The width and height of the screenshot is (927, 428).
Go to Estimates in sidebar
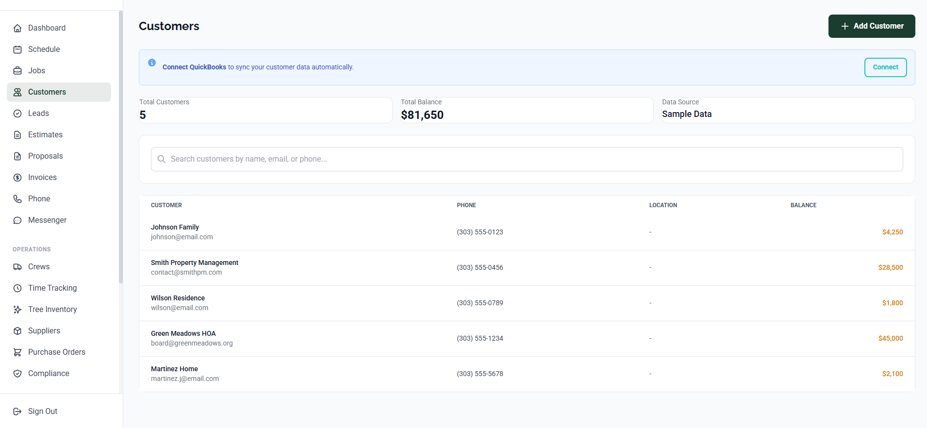[45, 135]
